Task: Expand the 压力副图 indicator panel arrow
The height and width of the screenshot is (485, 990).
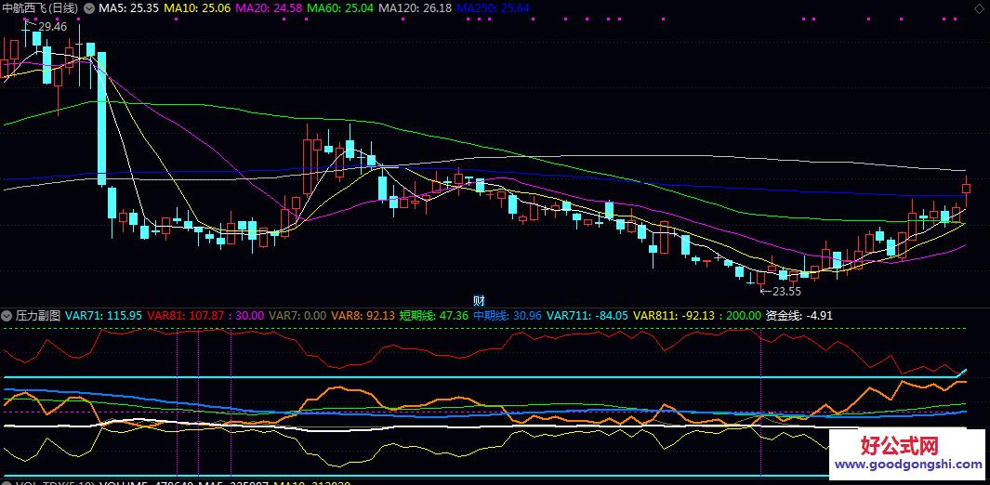Action: tap(7, 315)
